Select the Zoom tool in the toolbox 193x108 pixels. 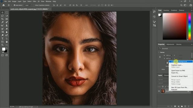coord(2,45)
